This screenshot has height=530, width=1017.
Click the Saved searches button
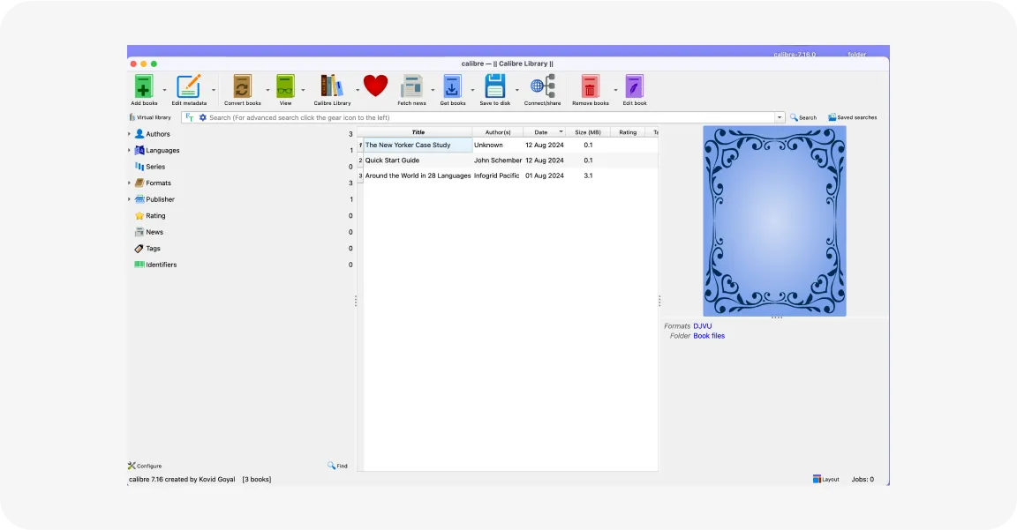coord(852,118)
